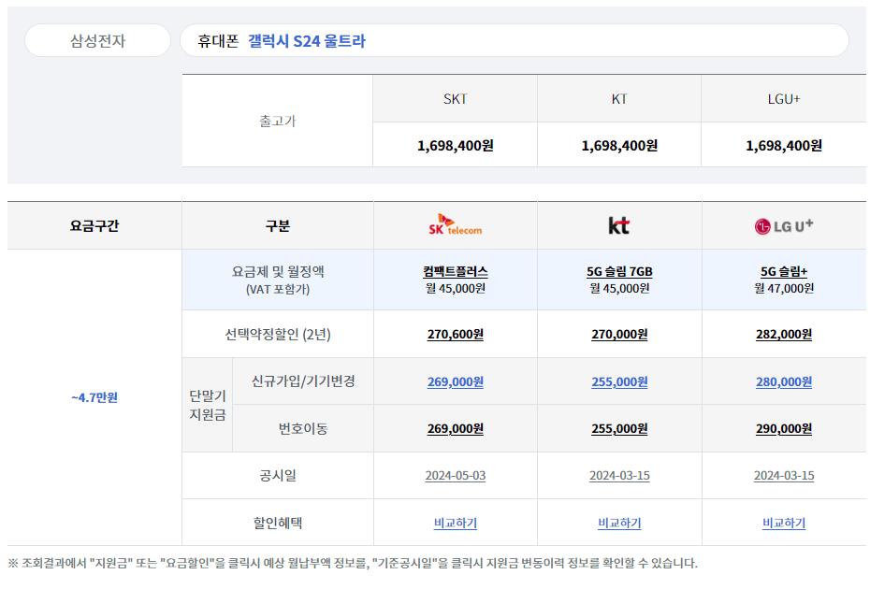The image size is (870, 589).
Task: Click LGU+ 290,000원 번호이동 subsidy
Action: coord(783,429)
